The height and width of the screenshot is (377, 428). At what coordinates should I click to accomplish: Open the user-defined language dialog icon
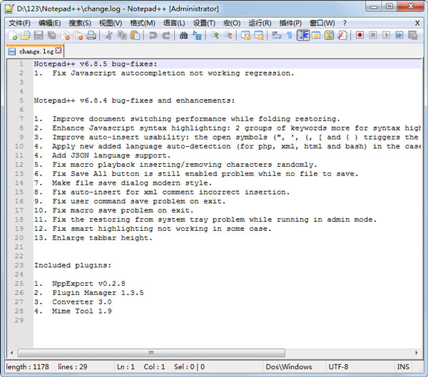point(316,36)
